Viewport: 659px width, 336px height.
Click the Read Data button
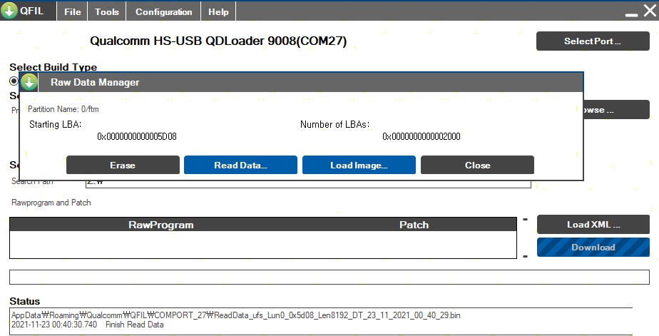coord(240,165)
